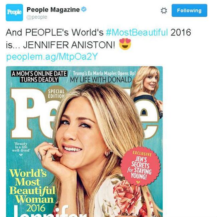Click the gold Special Edition badge
This screenshot has width=217, height=217.
57,94
